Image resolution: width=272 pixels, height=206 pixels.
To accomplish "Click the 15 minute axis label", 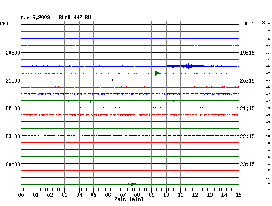I will (239, 195).
